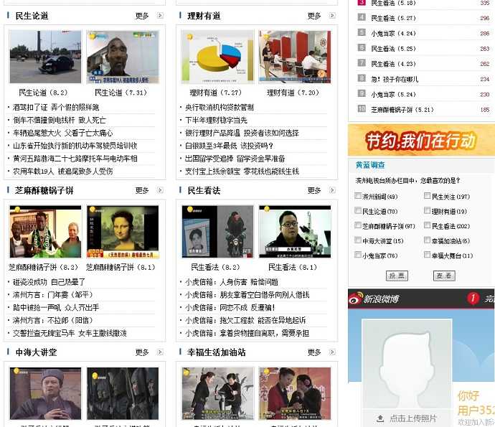The height and width of the screenshot is (427, 495).
Task: Click the Weibo default avatar placeholder
Action: (407, 364)
